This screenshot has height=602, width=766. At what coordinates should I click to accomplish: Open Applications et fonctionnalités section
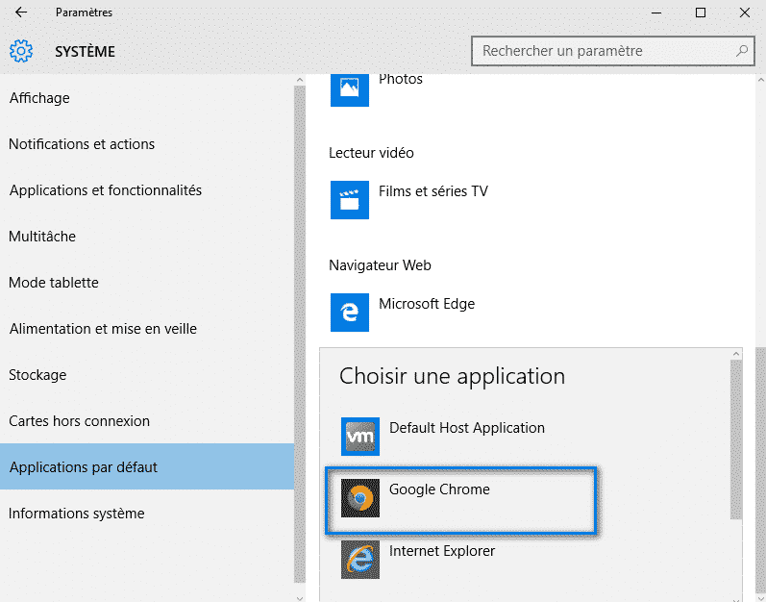point(106,190)
